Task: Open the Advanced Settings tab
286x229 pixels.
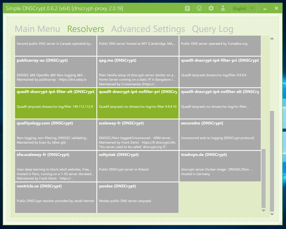Action: pos(148,29)
